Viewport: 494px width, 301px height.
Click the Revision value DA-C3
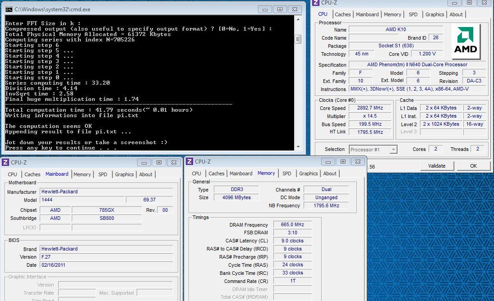point(474,81)
